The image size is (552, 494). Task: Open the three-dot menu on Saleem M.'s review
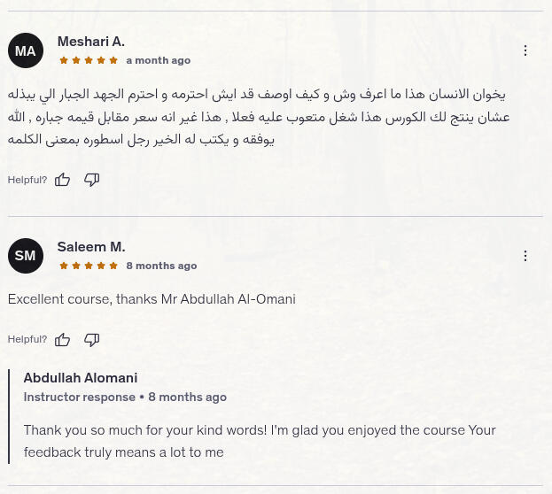click(525, 256)
